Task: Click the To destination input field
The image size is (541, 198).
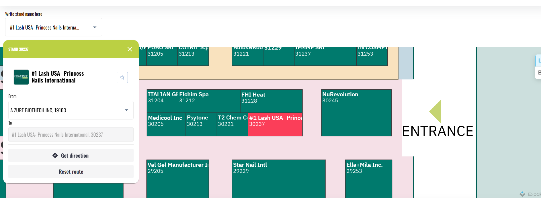Action: 71,135
